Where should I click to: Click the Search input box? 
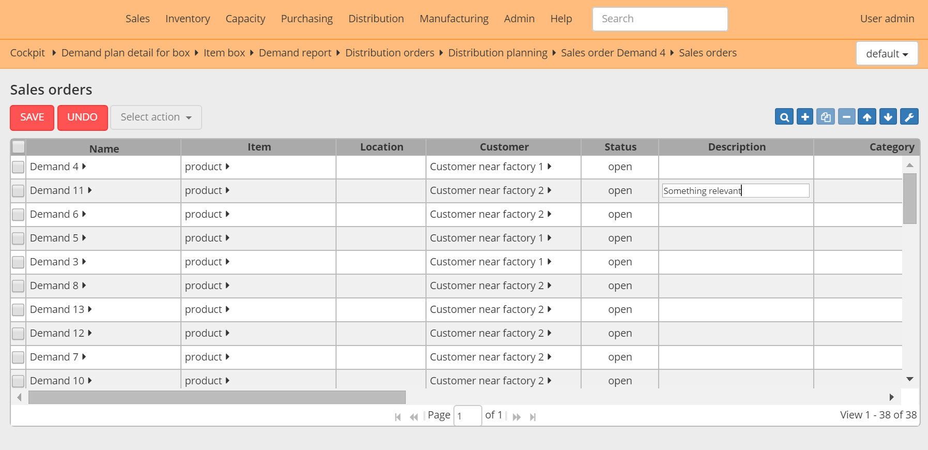(x=660, y=19)
